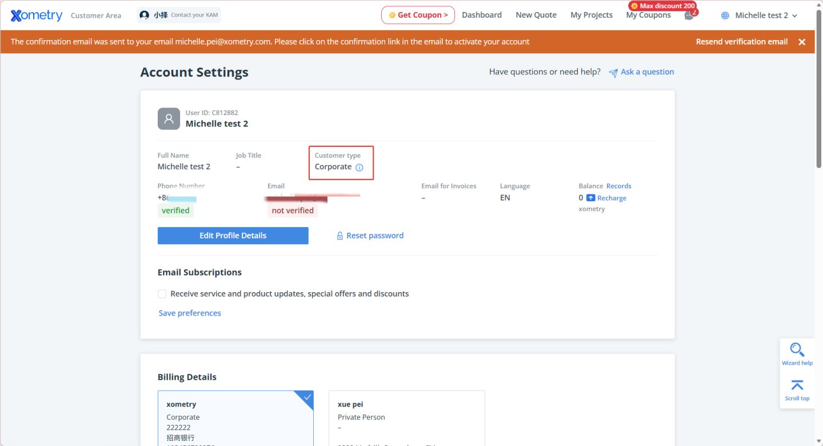Screen dimensions: 823x446
Task: Open Wizard help magnifier icon
Action: [797, 349]
